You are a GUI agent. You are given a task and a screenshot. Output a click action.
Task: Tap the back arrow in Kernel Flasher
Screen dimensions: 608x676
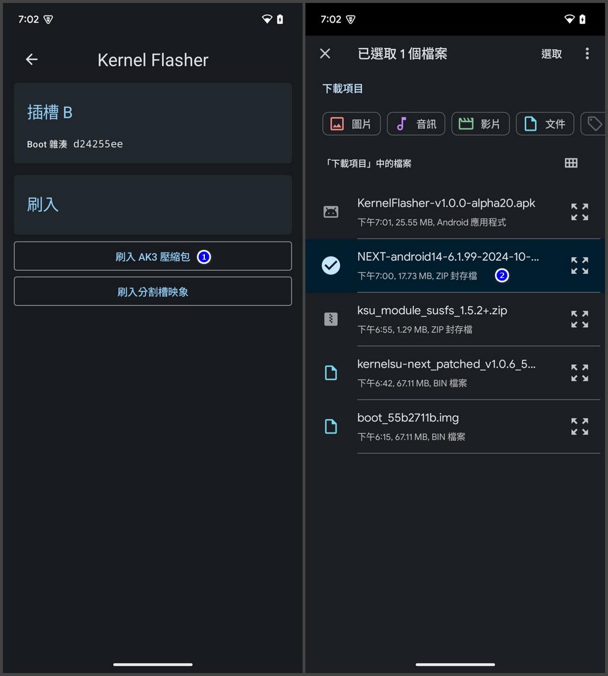click(x=32, y=59)
